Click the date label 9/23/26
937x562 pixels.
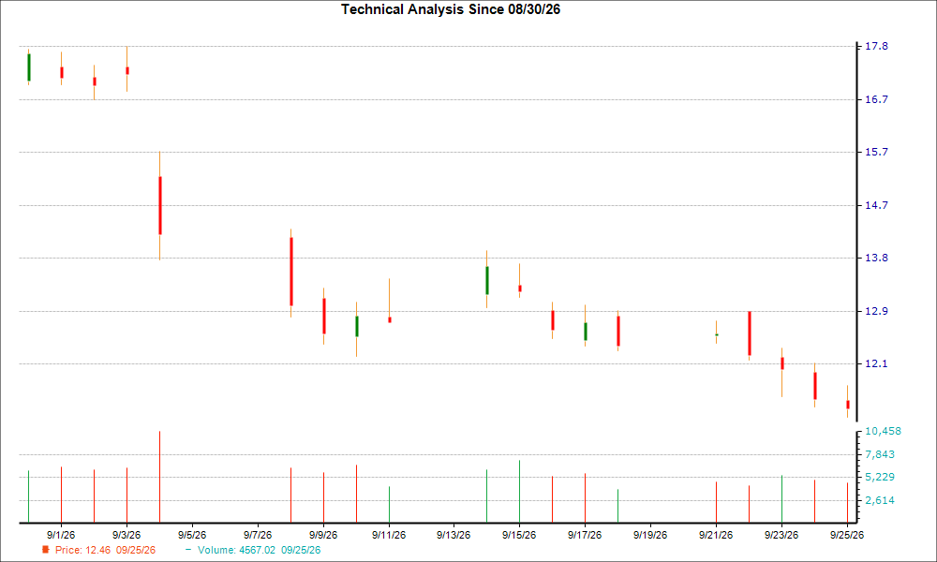(x=781, y=535)
